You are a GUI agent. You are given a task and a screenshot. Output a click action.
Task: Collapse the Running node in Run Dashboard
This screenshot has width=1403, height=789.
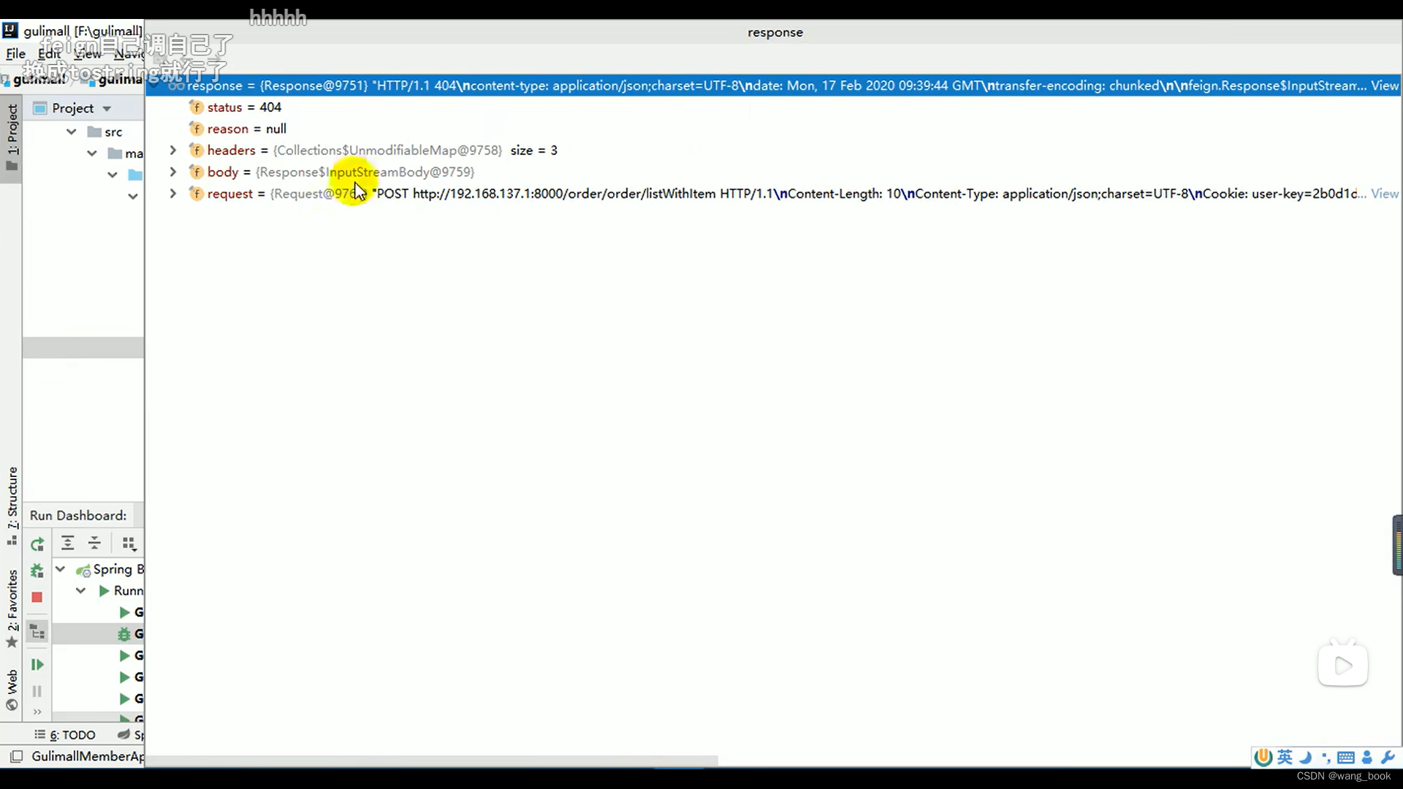(81, 590)
